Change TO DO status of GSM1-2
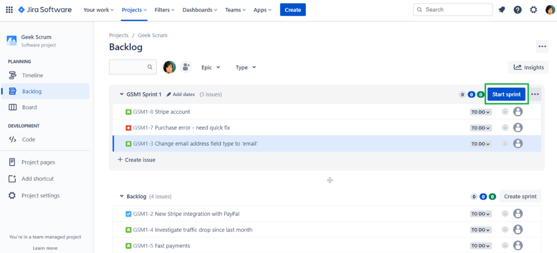 481,214
